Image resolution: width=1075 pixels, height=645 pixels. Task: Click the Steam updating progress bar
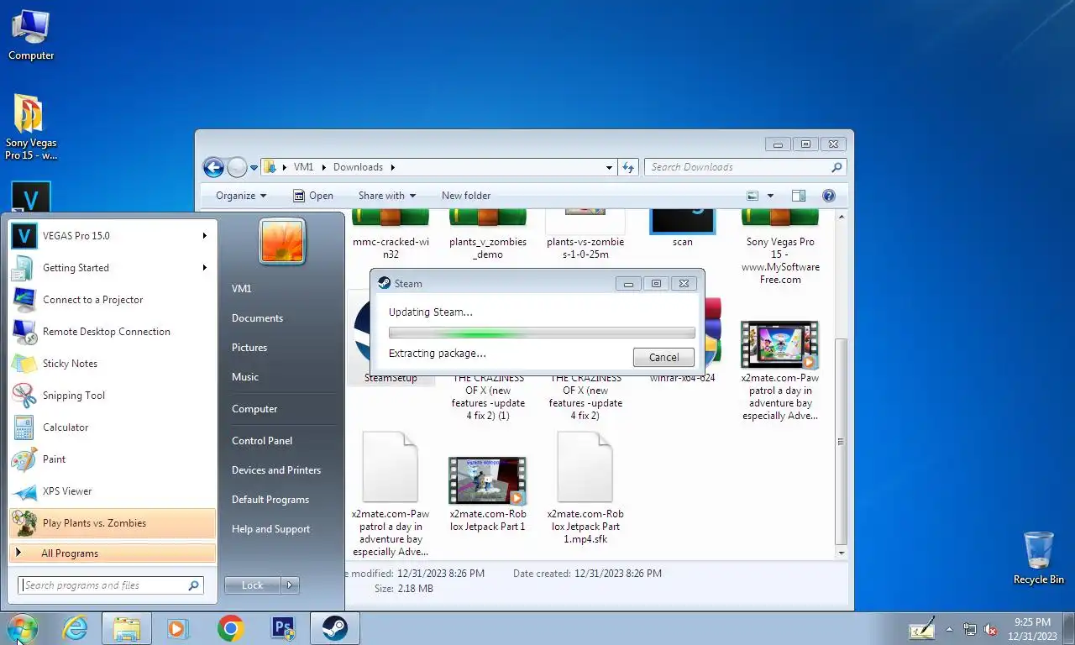coord(542,333)
